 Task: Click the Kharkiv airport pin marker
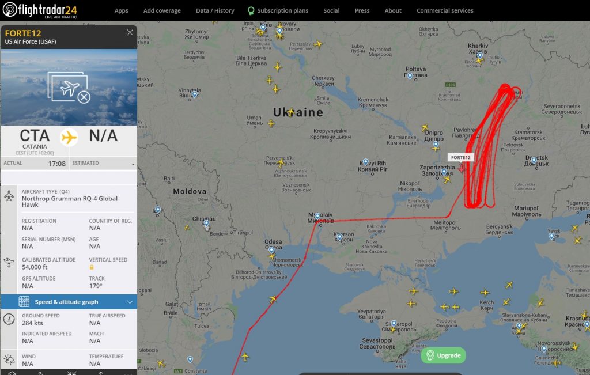point(480,56)
